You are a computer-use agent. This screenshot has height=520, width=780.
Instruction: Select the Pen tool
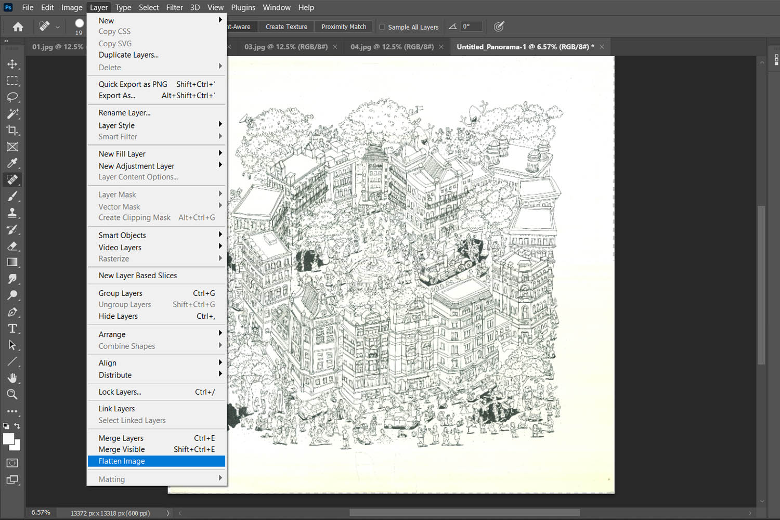[x=12, y=312]
